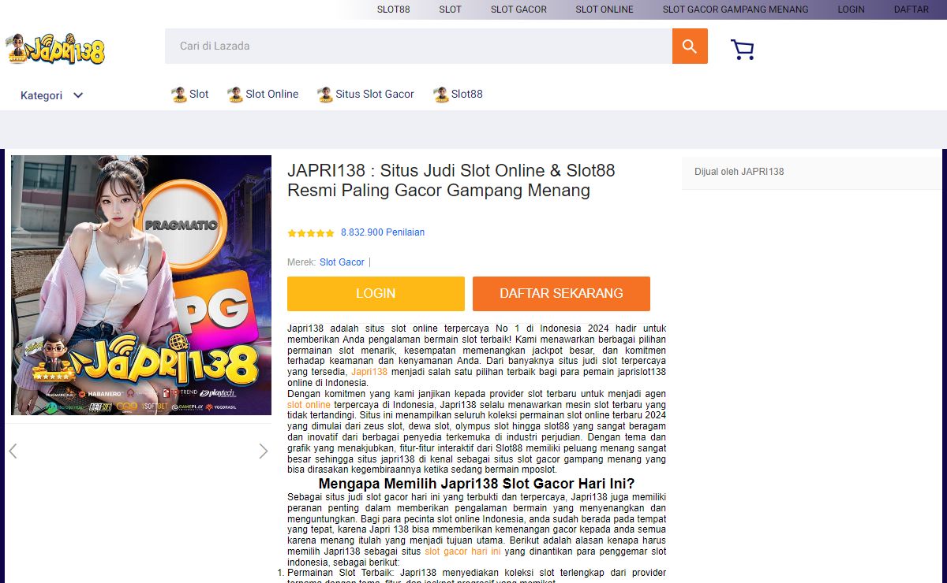The width and height of the screenshot is (947, 583).
Task: Click the five-star rating icons
Action: click(x=311, y=233)
